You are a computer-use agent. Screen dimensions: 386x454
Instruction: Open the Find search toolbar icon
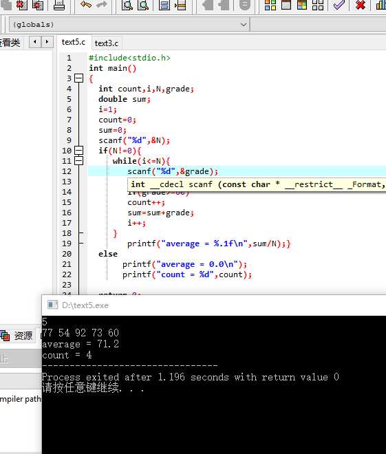pos(127,5)
